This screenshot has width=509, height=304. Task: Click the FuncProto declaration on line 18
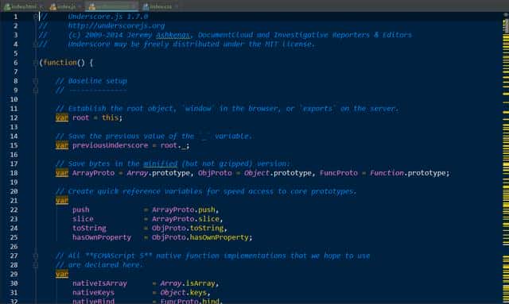click(x=338, y=173)
